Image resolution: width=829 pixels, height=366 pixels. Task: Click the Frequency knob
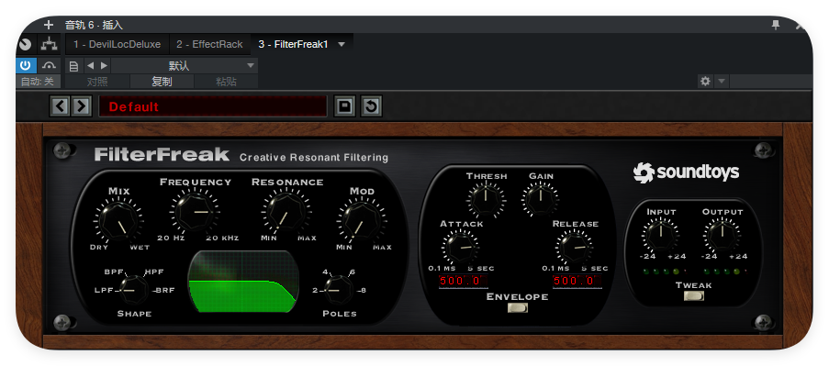[195, 212]
